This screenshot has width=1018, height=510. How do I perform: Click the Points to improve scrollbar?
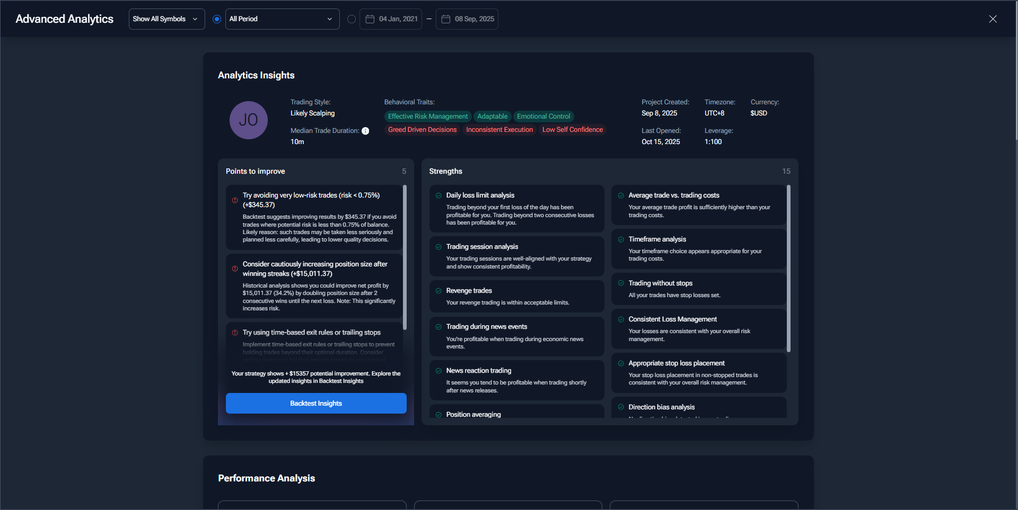(x=405, y=257)
